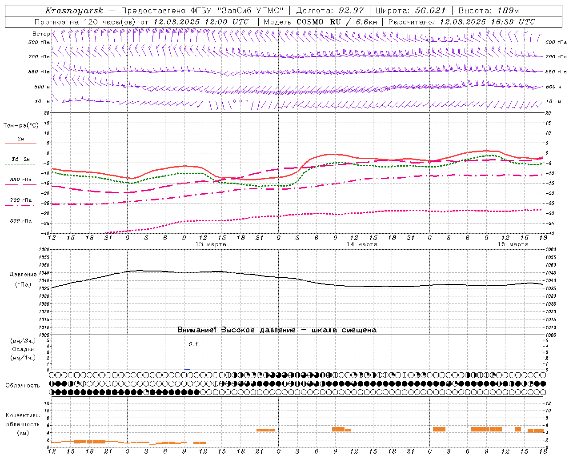Click the "Тем-ра(°C)" temperature panel label
The height and width of the screenshot is (455, 569).
(x=21, y=126)
